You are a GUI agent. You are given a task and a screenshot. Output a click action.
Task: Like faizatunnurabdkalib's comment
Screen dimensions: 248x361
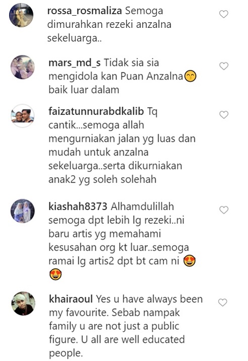(224, 114)
